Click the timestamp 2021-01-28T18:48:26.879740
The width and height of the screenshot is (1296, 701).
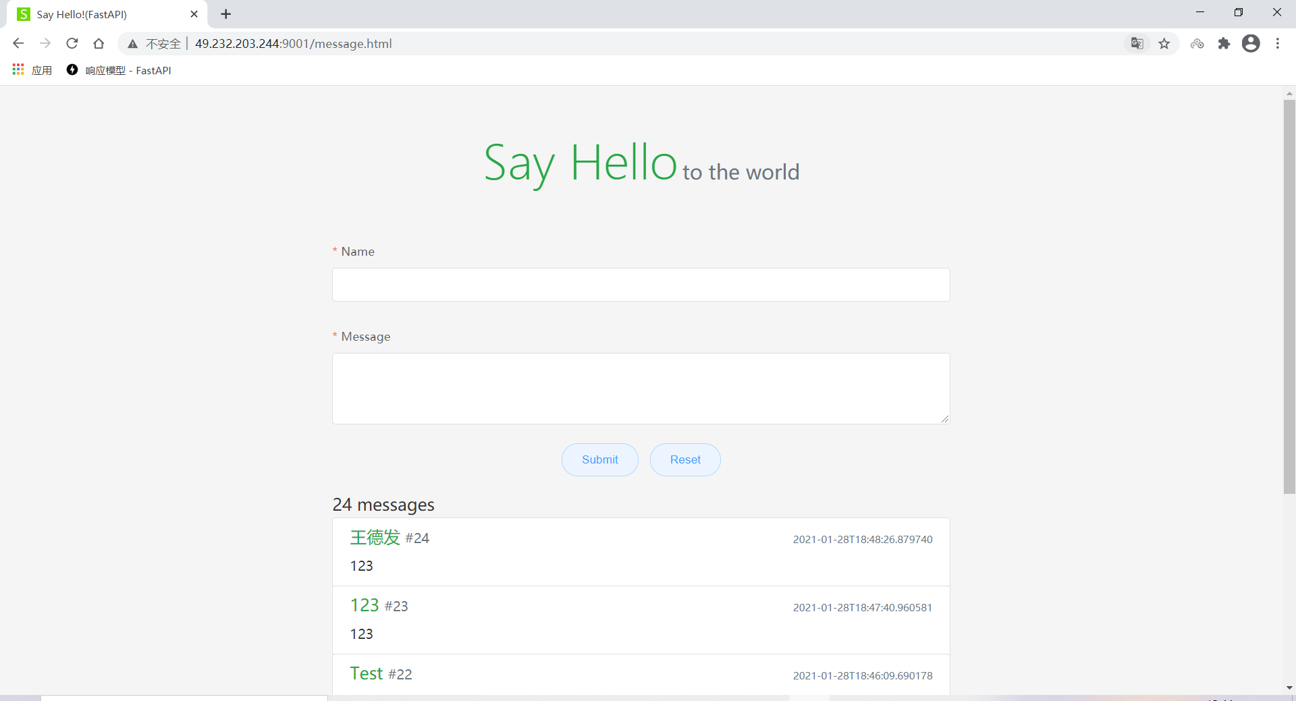pyautogui.click(x=863, y=540)
